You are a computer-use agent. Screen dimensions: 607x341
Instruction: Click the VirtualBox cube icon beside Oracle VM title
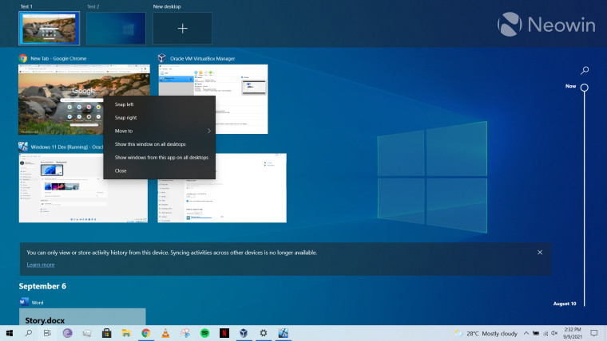pos(162,58)
